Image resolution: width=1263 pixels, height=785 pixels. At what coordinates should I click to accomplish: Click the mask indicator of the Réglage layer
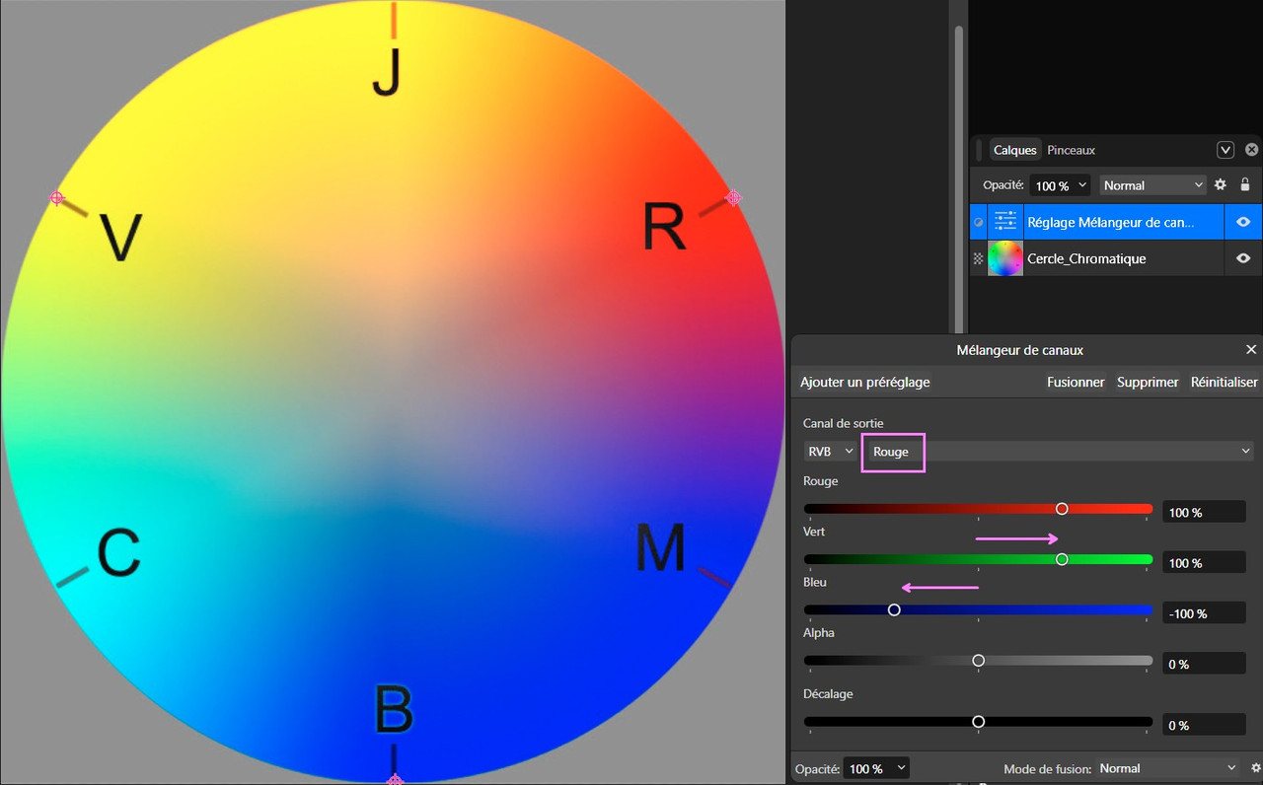[x=979, y=223]
